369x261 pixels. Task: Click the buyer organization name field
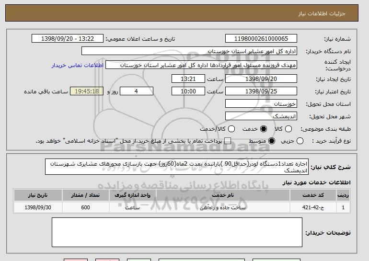[x=189, y=51]
